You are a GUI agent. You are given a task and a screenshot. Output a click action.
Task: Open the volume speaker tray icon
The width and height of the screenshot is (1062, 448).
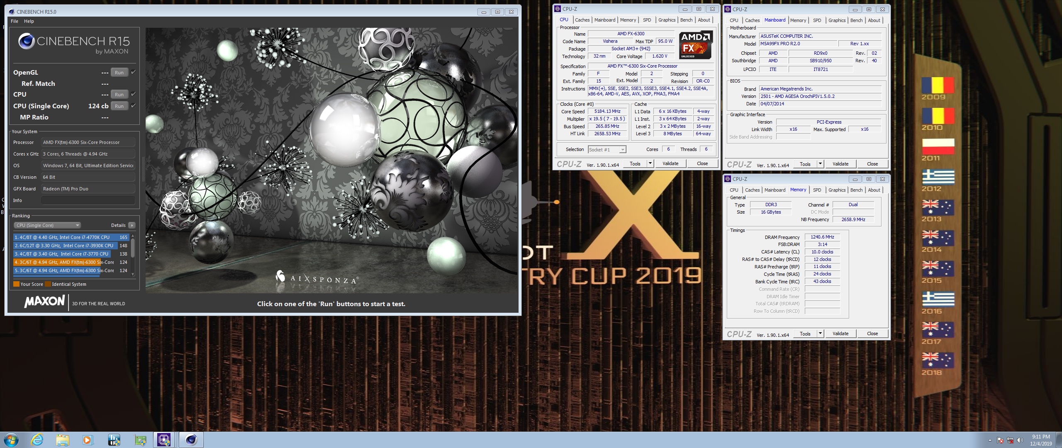1020,440
